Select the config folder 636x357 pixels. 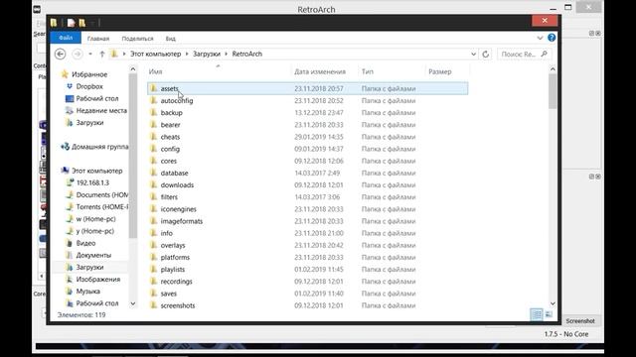pyautogui.click(x=170, y=149)
